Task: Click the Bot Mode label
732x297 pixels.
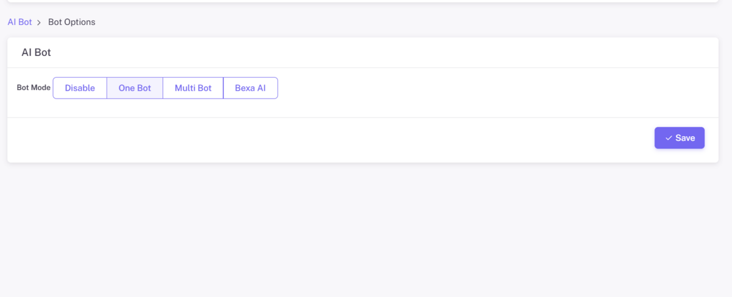Action: coord(34,88)
